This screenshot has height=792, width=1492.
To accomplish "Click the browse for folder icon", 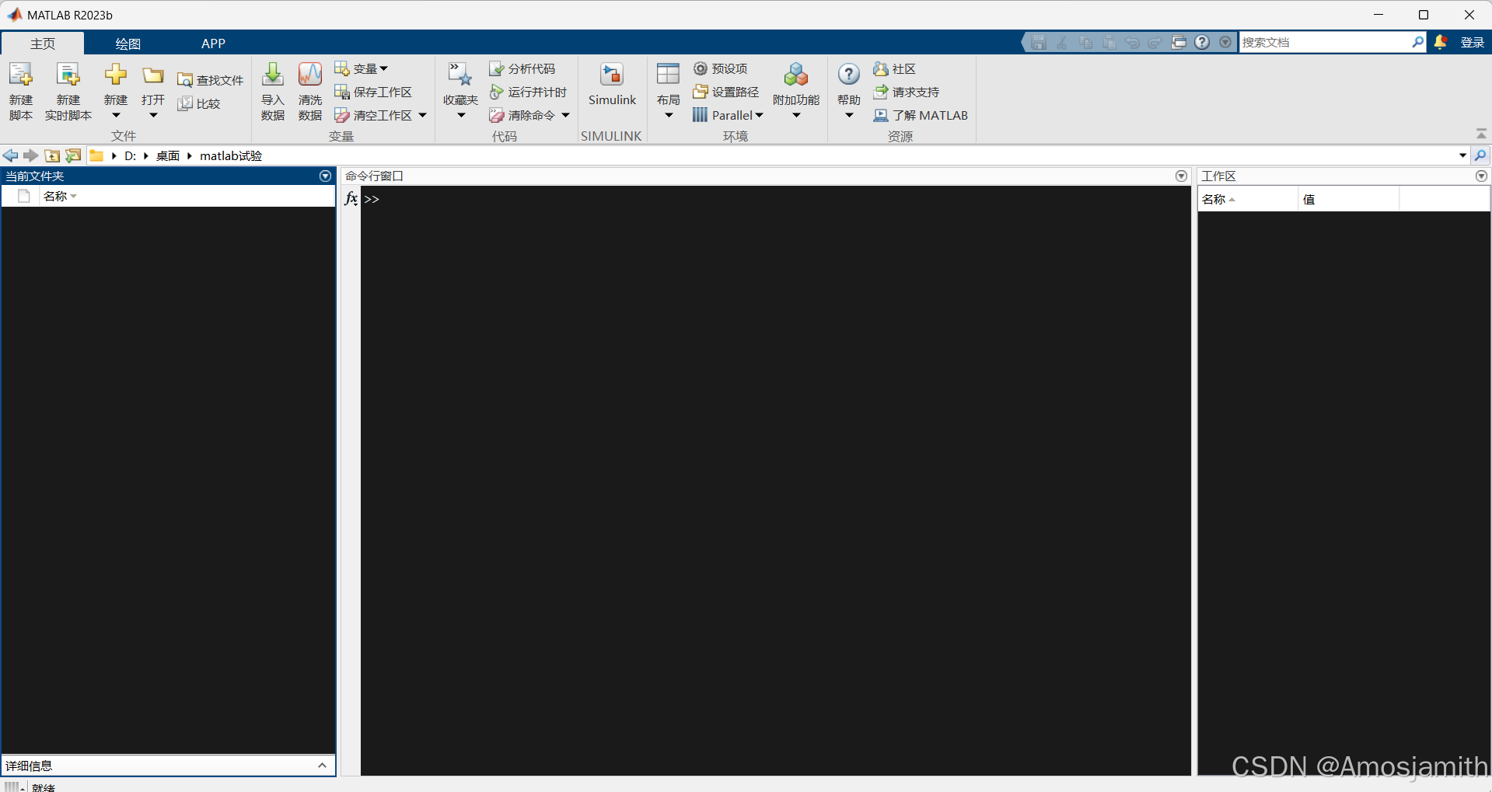I will tap(73, 155).
